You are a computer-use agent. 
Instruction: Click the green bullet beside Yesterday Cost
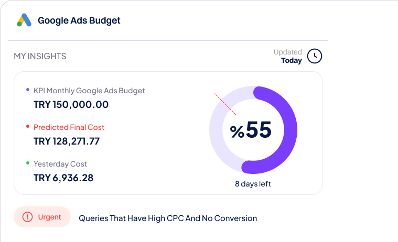[28, 163]
